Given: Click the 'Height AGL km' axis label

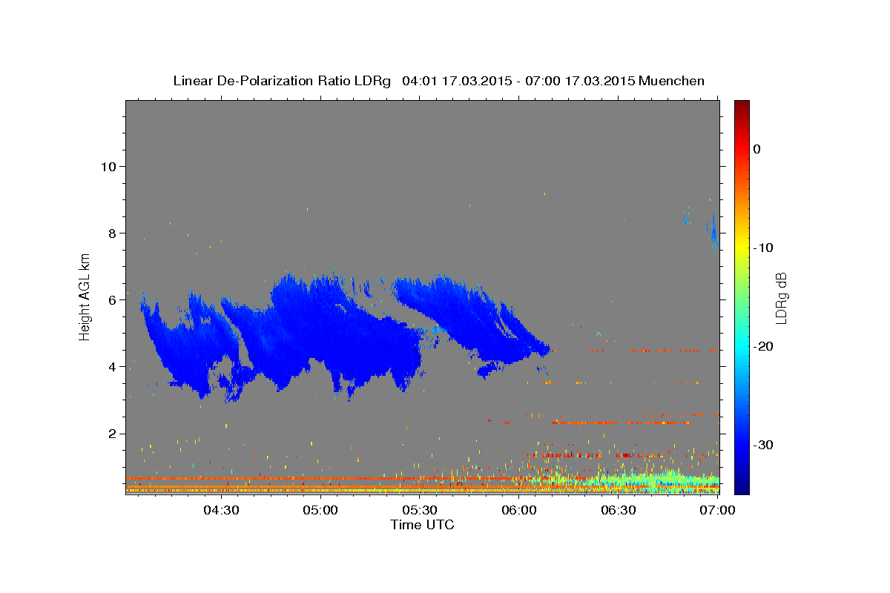Looking at the screenshot, I should (x=85, y=296).
